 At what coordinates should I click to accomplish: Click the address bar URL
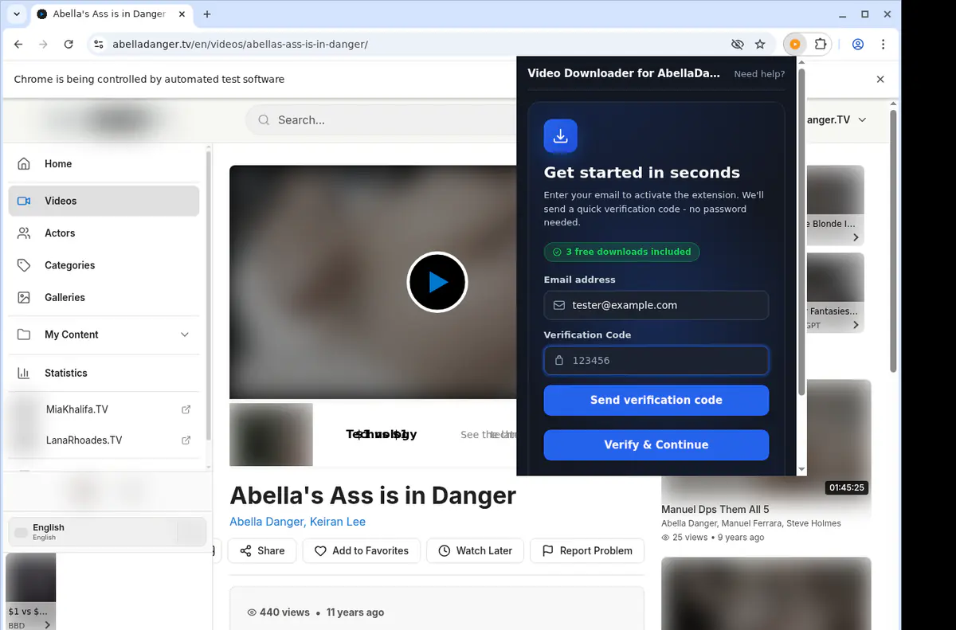[240, 45]
